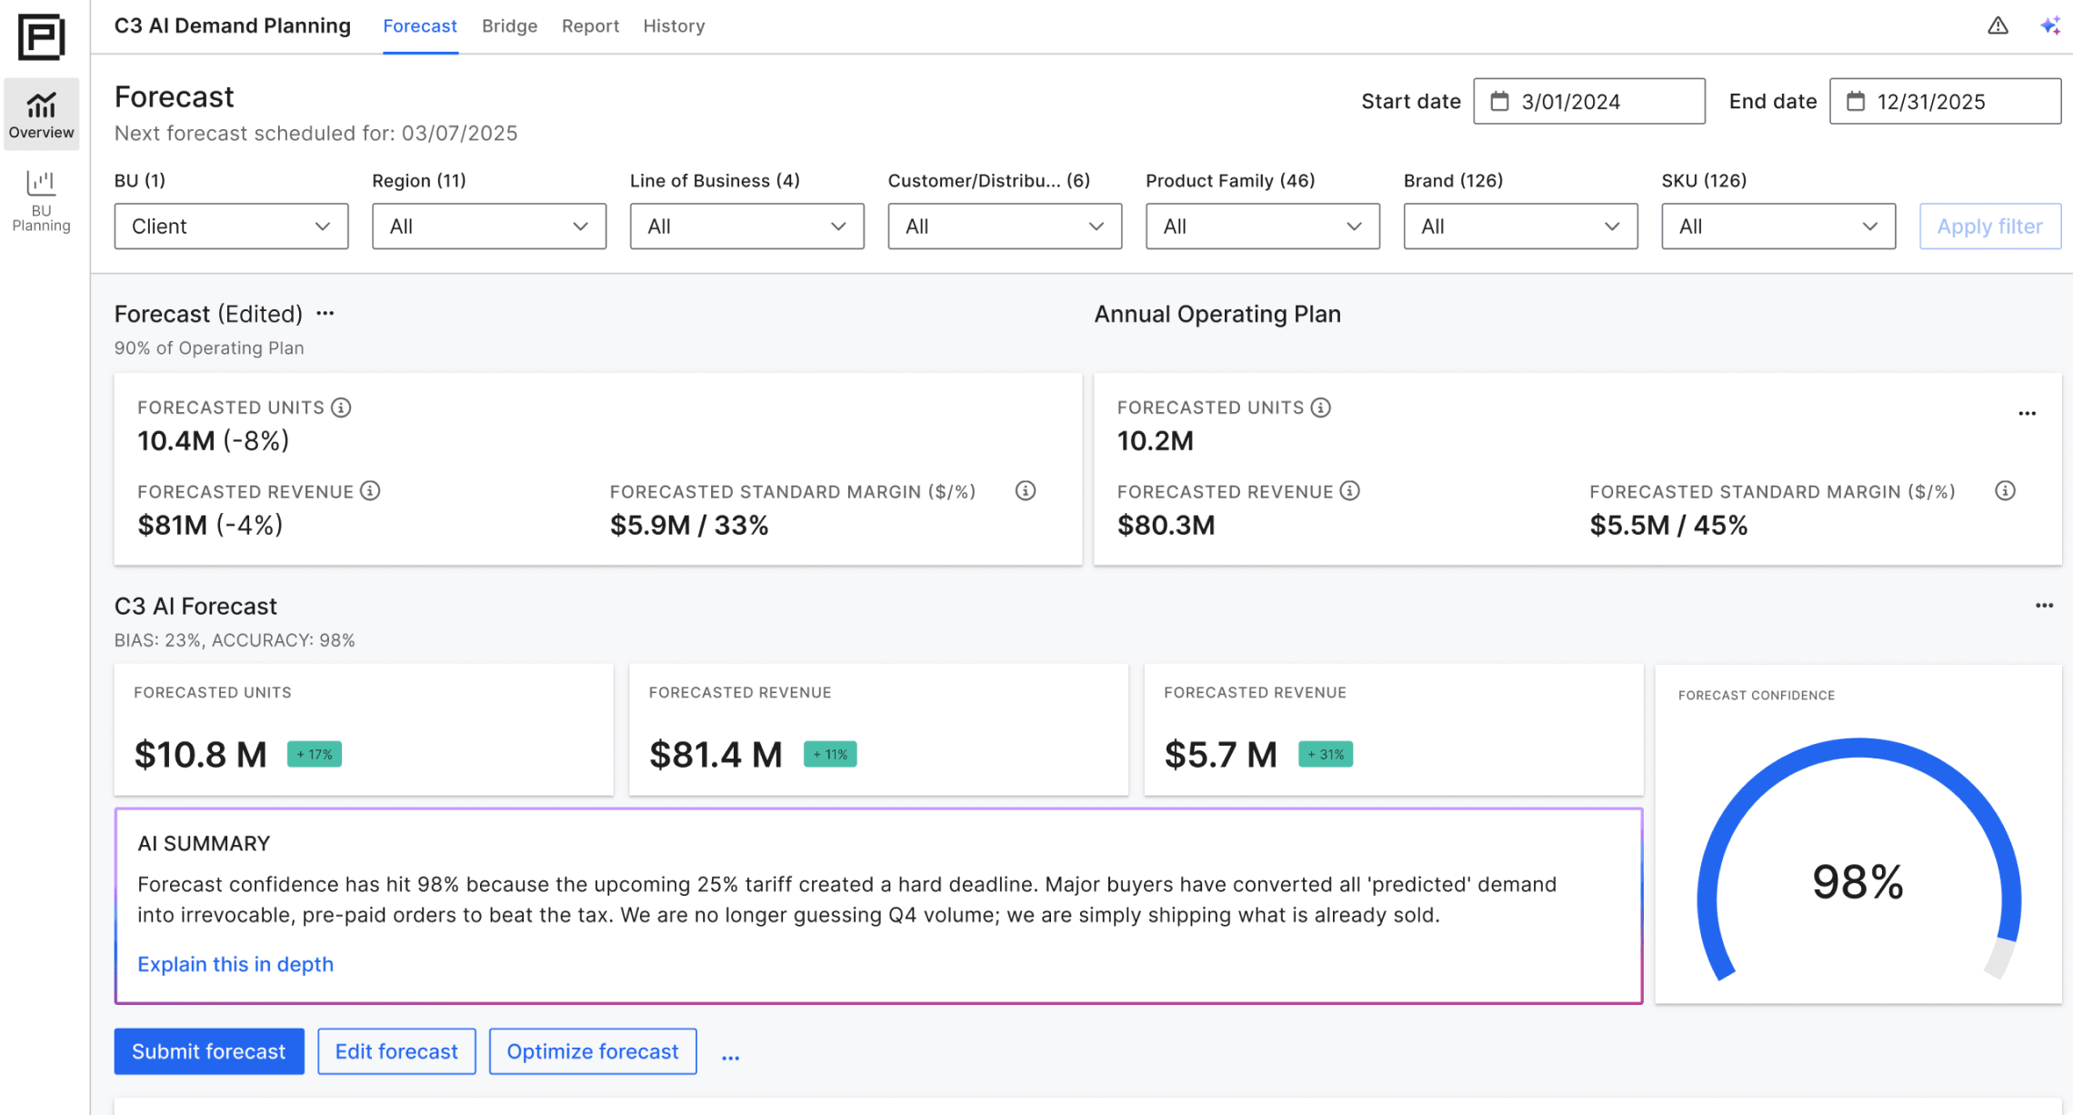Open the Overview sidebar icon
The height and width of the screenshot is (1115, 2073).
click(x=41, y=115)
